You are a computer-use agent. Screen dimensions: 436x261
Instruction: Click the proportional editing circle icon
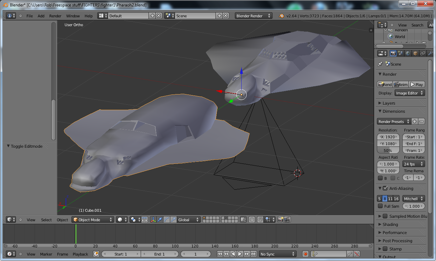[251, 220]
